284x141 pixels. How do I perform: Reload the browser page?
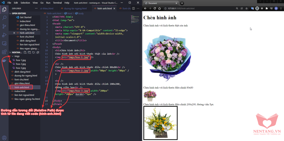155,9
